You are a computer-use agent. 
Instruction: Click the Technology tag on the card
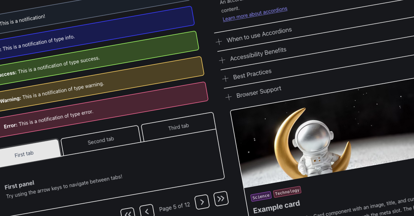[287, 192]
